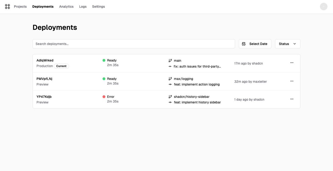Click the calendar icon on Select Date
333x171 pixels.
[x=244, y=44]
